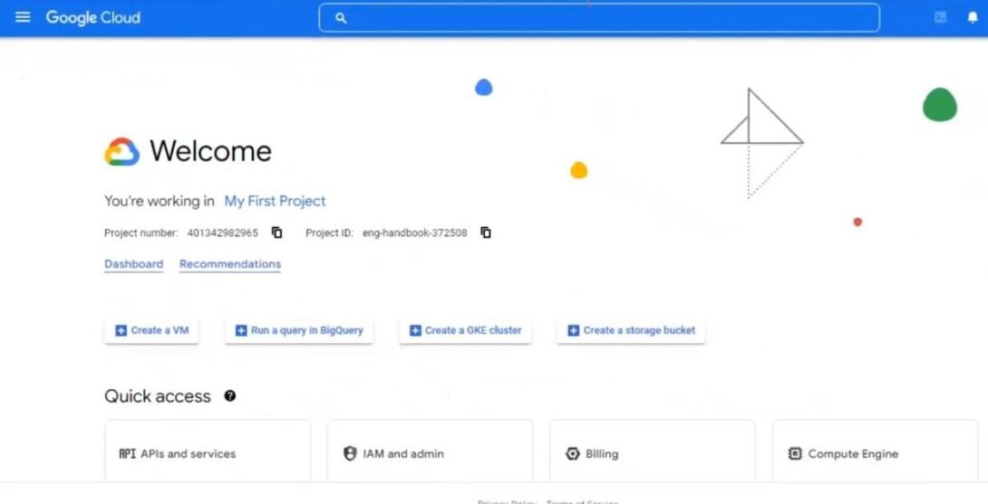Image resolution: width=988 pixels, height=504 pixels.
Task: Click the Welcome heading
Action: tap(210, 151)
